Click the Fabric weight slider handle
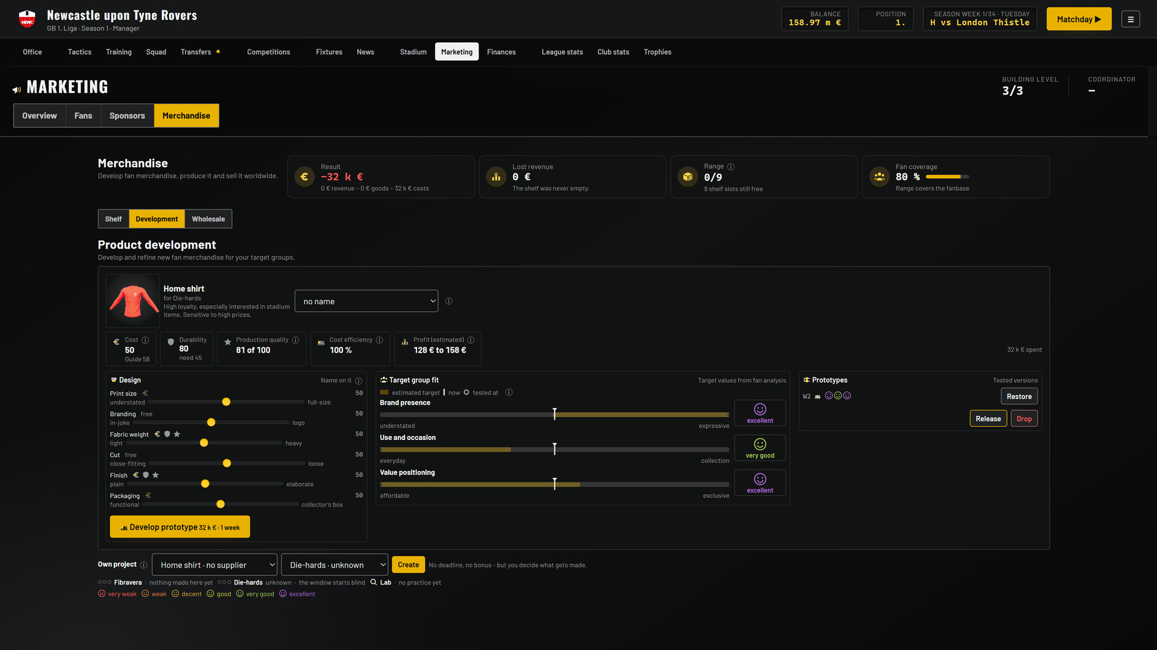 [204, 443]
